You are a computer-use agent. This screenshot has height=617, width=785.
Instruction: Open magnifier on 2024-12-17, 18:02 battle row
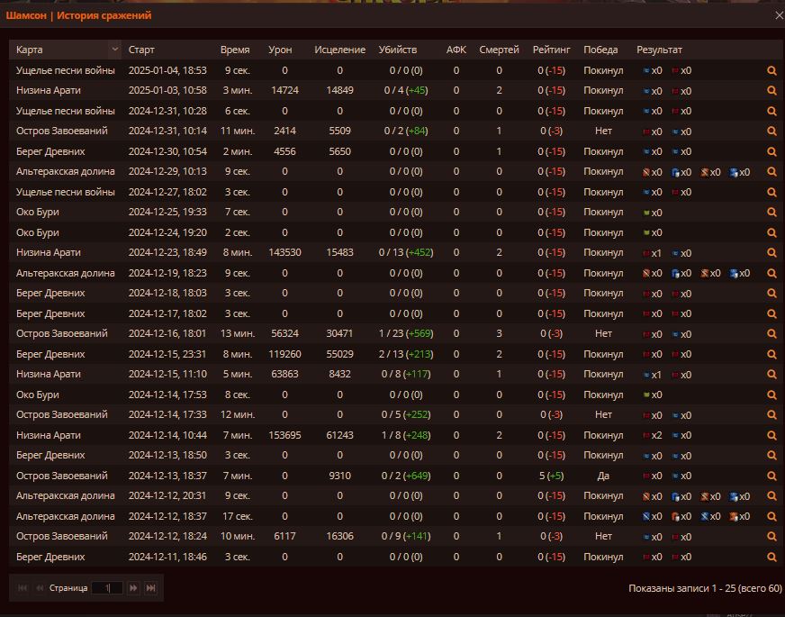click(771, 314)
